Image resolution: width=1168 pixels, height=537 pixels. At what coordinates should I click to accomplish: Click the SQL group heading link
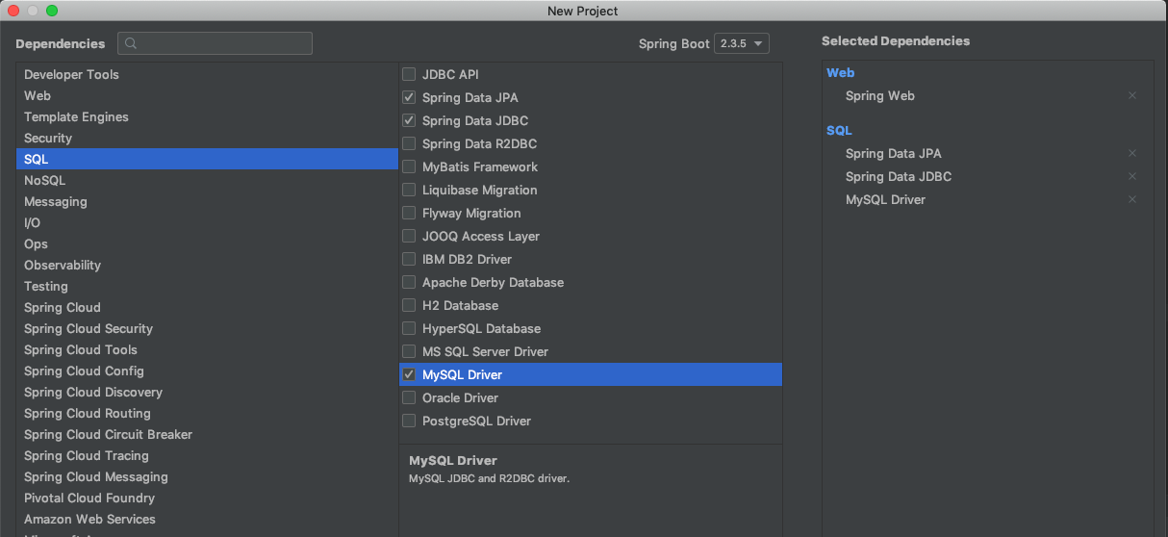(x=839, y=130)
